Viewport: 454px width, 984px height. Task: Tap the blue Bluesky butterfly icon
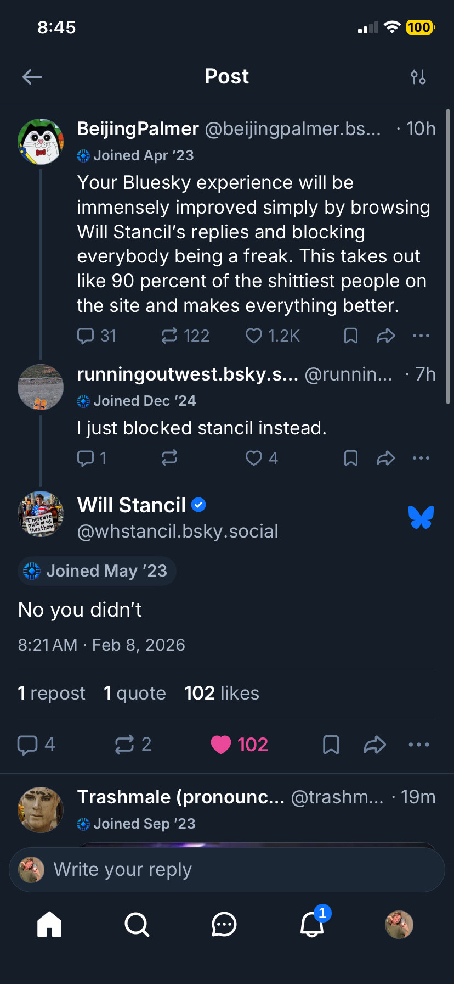point(421,517)
